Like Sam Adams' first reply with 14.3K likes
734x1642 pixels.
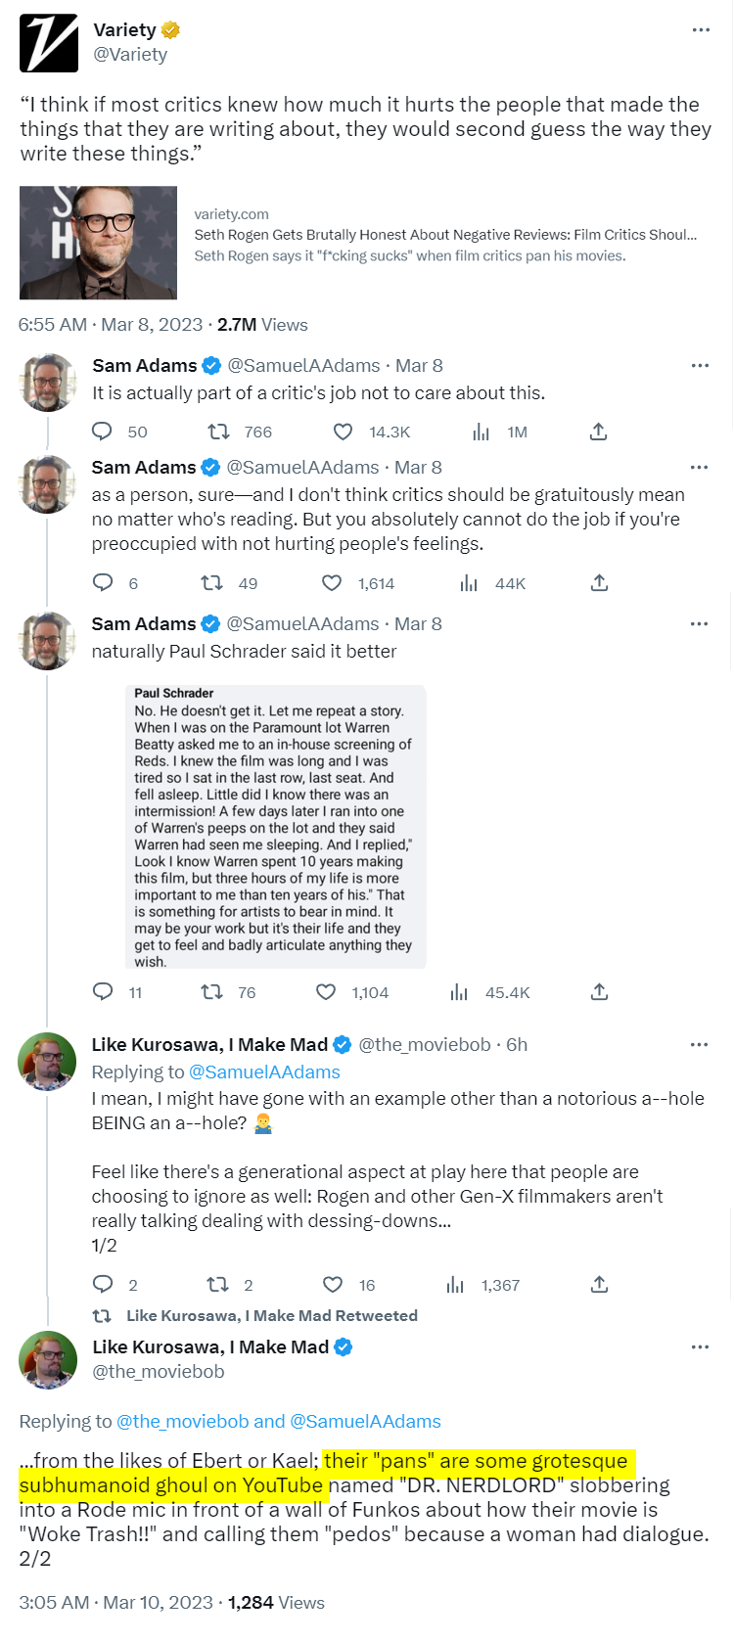tap(343, 432)
